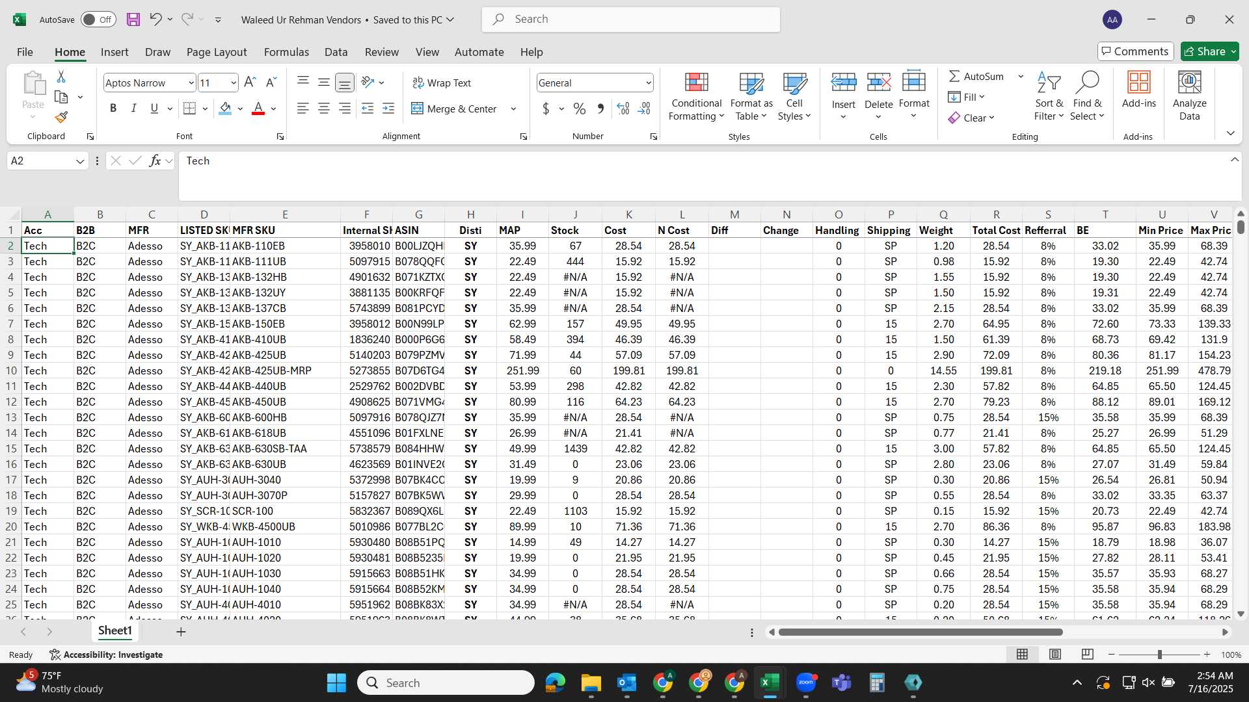Switch to the Formulas tab

[286, 52]
